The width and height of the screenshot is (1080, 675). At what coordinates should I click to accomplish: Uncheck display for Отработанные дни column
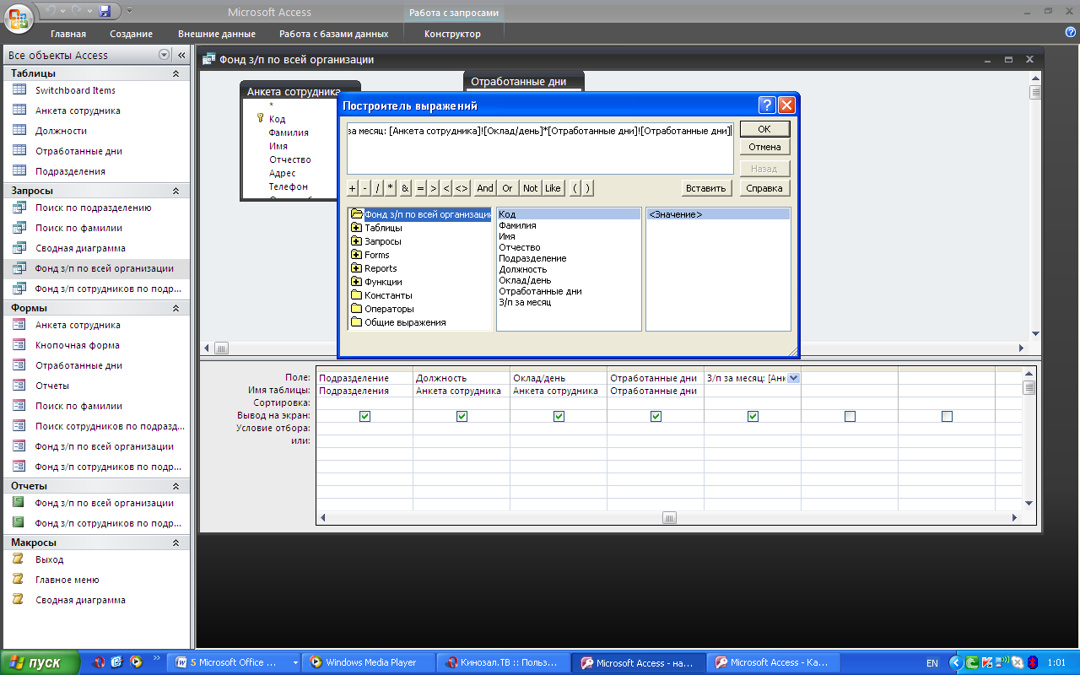[x=656, y=416]
